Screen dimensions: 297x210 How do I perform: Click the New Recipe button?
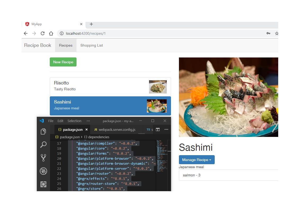(x=63, y=62)
